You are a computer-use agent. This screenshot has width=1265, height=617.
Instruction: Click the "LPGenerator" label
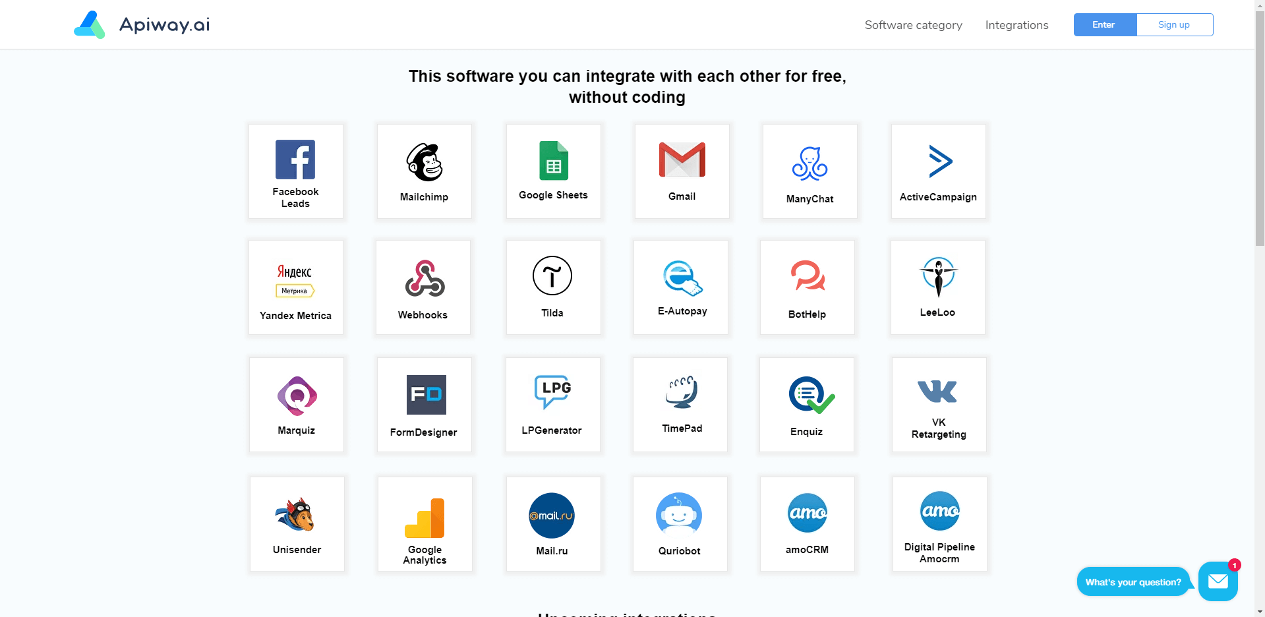pyautogui.click(x=552, y=430)
